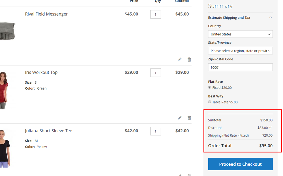Screen dimensions: 283x176
Task: Click the Shipping $20.00 amount in summary
Action: pyautogui.click(x=267, y=135)
